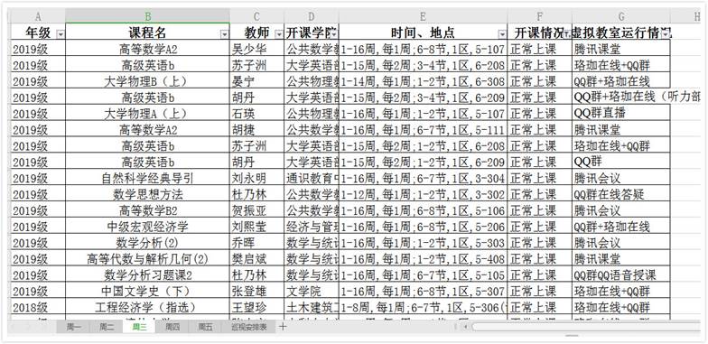Select the 高等代数与解析几何(2) cell

[148, 259]
